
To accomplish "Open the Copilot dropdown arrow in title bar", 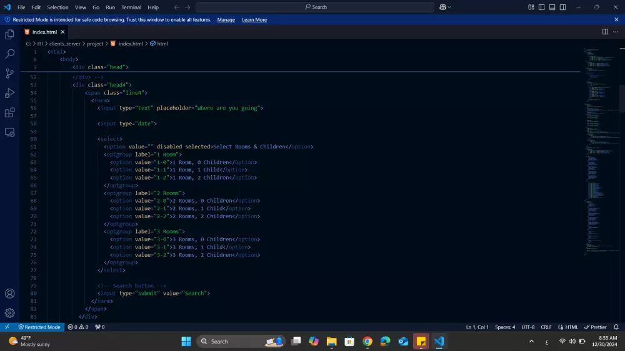I will click(450, 7).
